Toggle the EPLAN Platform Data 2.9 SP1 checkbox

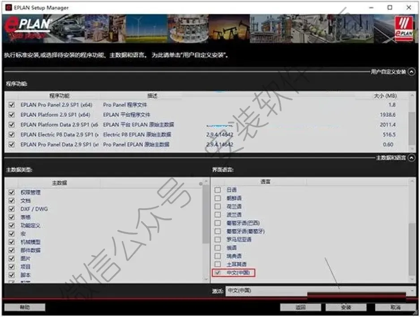coord(12,124)
